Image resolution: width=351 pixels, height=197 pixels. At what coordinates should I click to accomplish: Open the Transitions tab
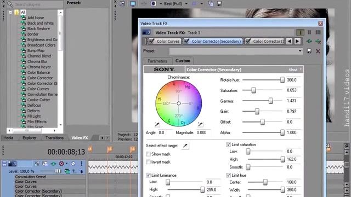click(55, 138)
